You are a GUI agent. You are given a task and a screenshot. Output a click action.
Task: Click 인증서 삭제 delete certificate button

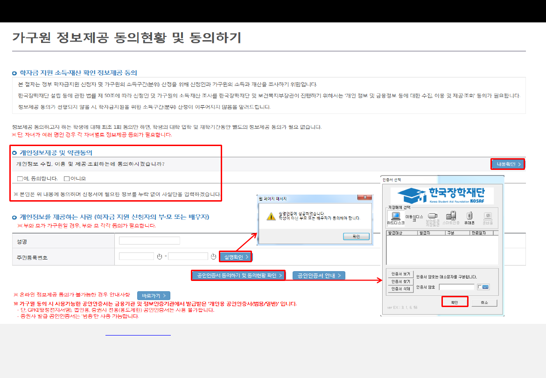pos(400,288)
